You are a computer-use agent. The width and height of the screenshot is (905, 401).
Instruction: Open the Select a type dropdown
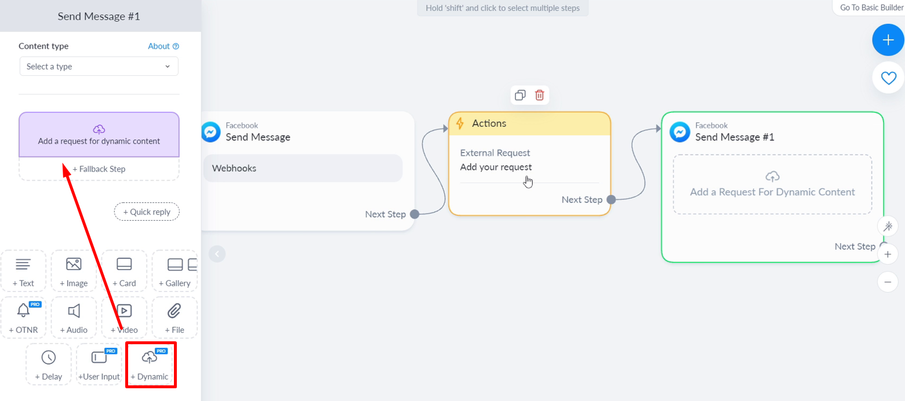(99, 66)
